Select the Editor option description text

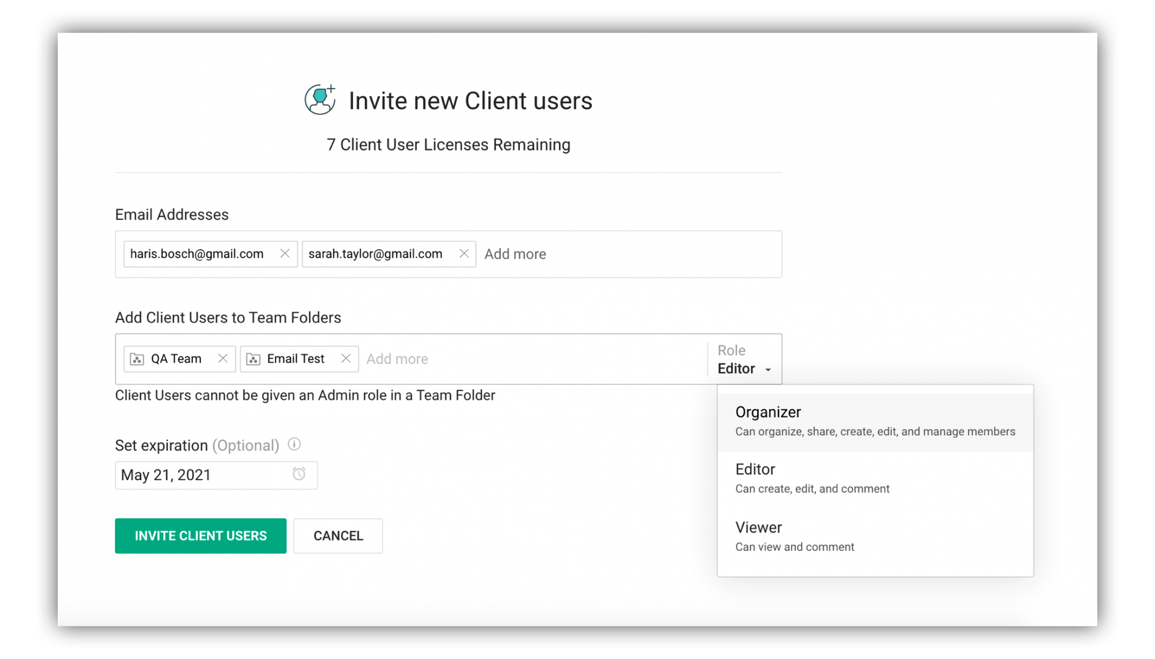[811, 488]
